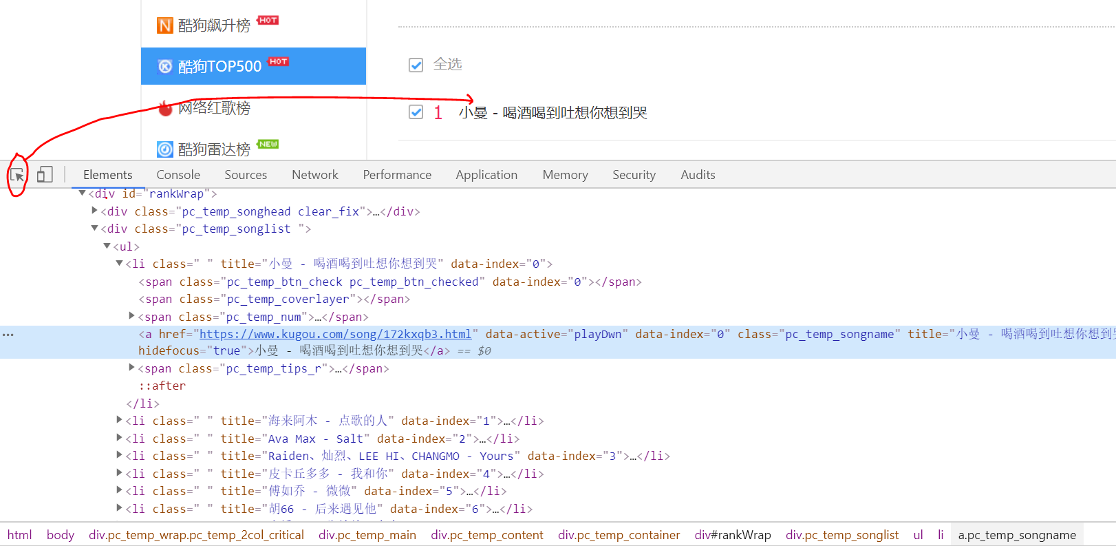
Task: Select body in the breadcrumb bar
Action: [x=61, y=535]
